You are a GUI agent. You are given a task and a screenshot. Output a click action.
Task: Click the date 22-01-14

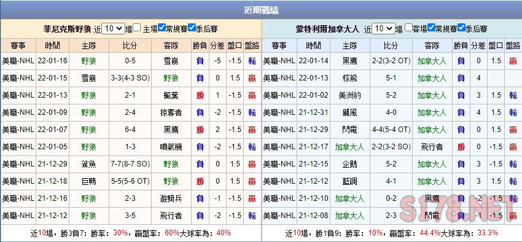coord(313,61)
